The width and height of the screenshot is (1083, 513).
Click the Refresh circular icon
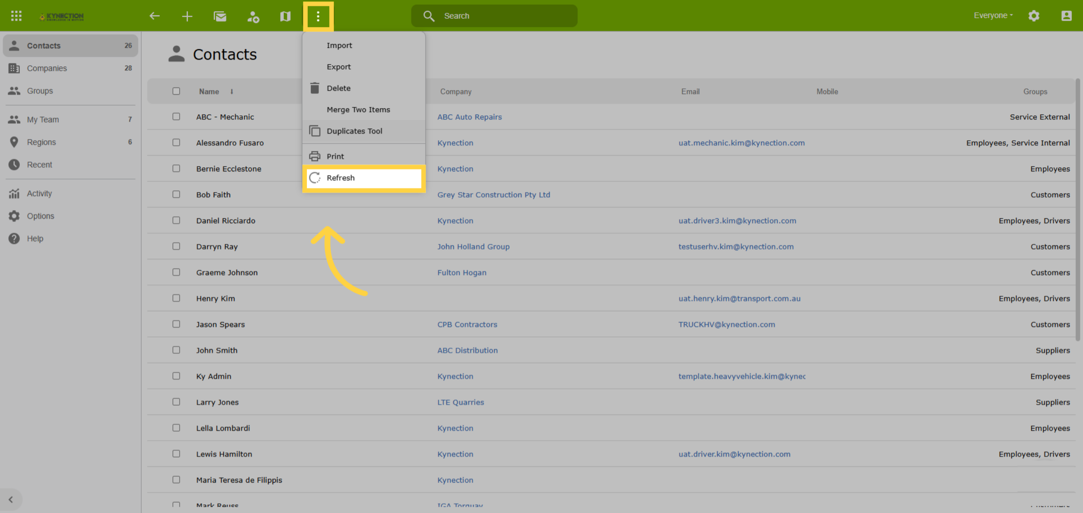click(x=315, y=178)
